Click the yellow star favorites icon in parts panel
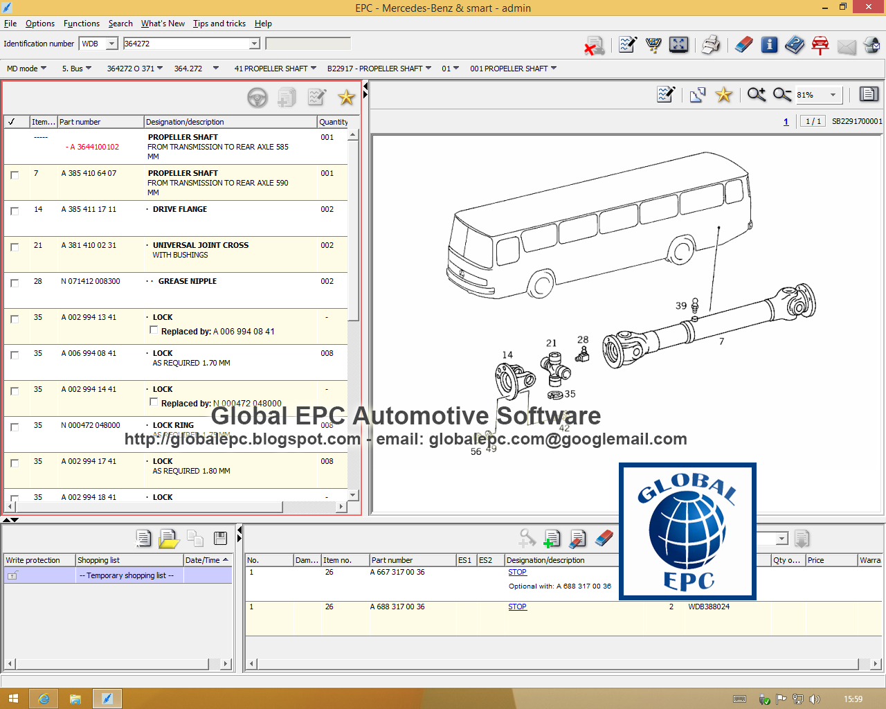This screenshot has height=709, width=886. click(346, 98)
